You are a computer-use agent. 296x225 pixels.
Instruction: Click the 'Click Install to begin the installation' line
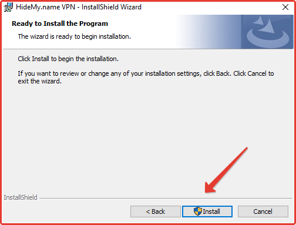click(68, 59)
